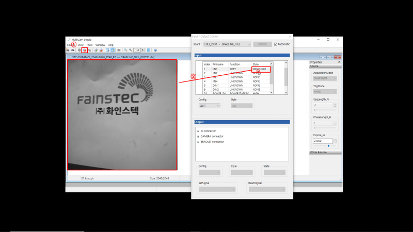The image size is (413, 232).
Task: Click the Expose_us value field
Action: click(x=323, y=141)
